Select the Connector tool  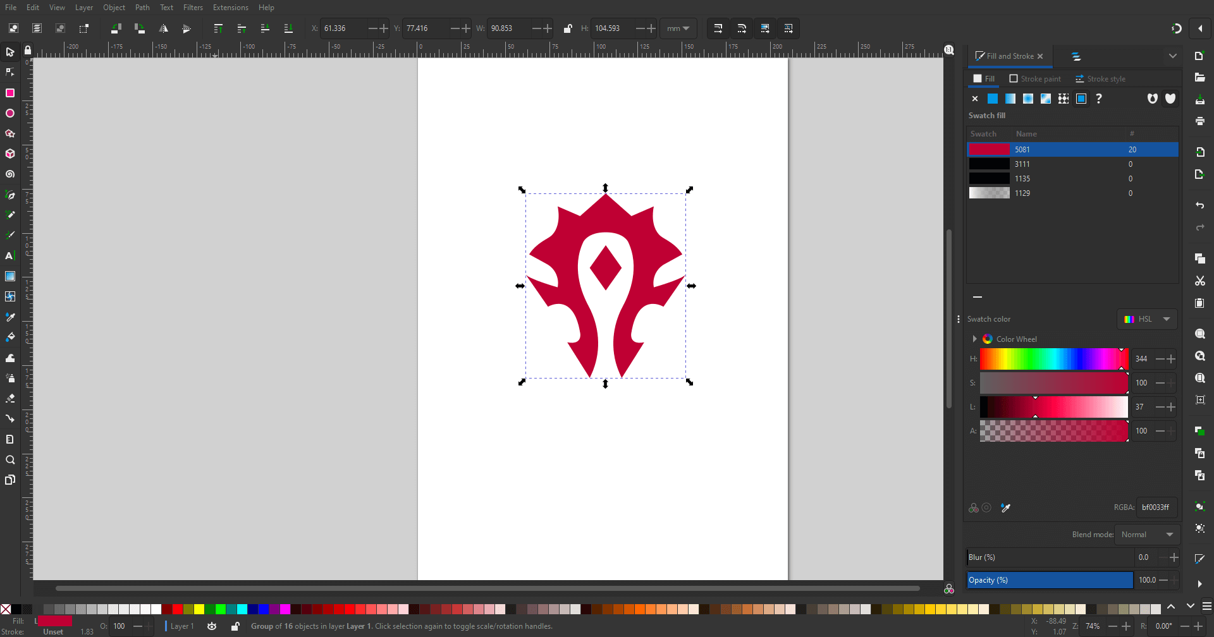[x=10, y=418]
